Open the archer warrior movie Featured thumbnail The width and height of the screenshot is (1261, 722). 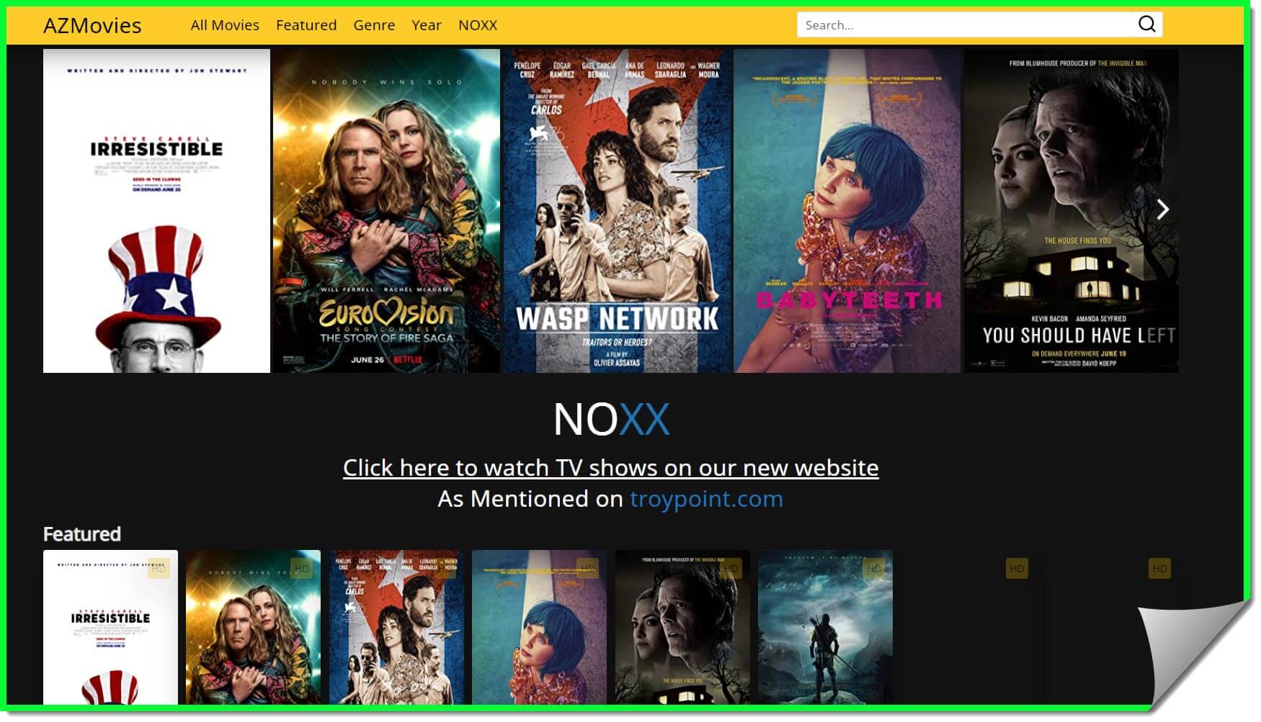pos(825,628)
